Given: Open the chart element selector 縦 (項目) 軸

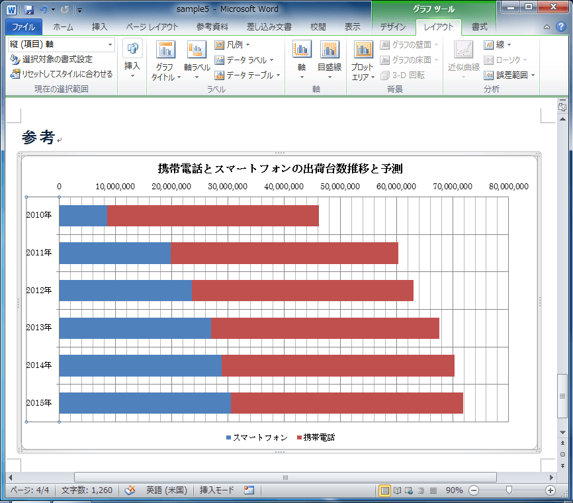Looking at the screenshot, I should point(61,44).
